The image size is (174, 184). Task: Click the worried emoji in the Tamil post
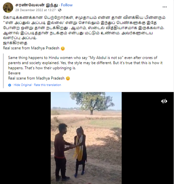tap(63, 48)
